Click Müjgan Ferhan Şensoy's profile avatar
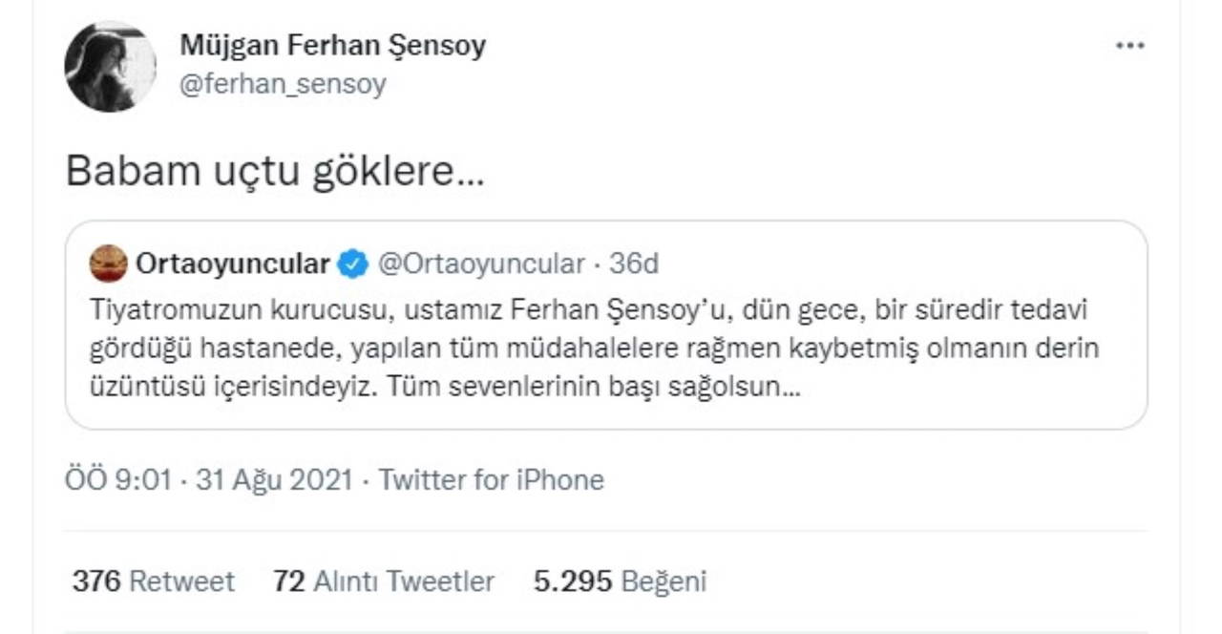1222x634 pixels. coord(110,67)
